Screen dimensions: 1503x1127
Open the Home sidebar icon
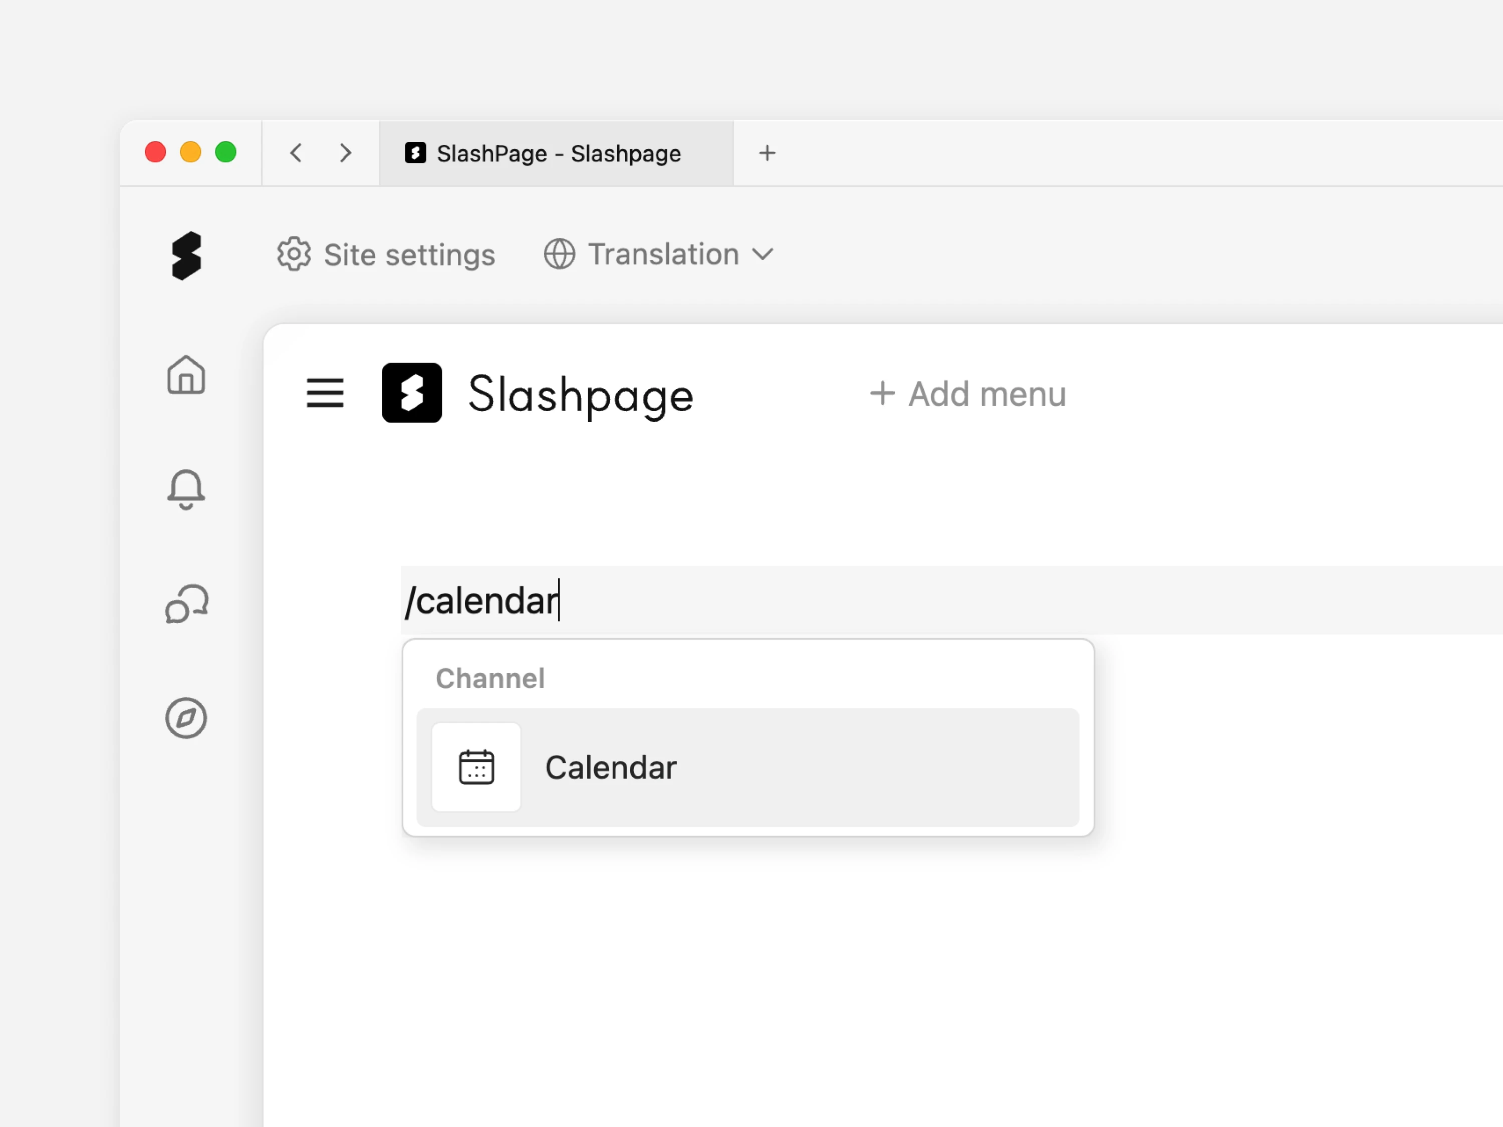(185, 374)
